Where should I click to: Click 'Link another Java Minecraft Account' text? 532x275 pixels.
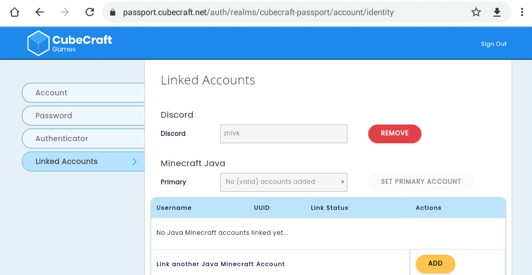coord(221,264)
